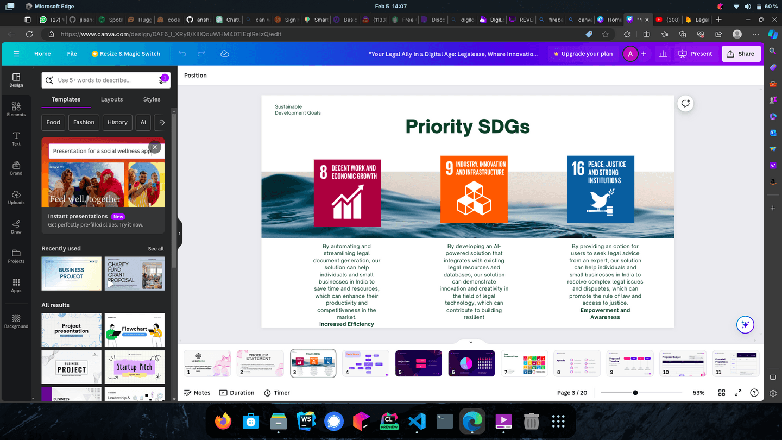Open the Projects side panel
This screenshot has width=782, height=440.
point(16,256)
